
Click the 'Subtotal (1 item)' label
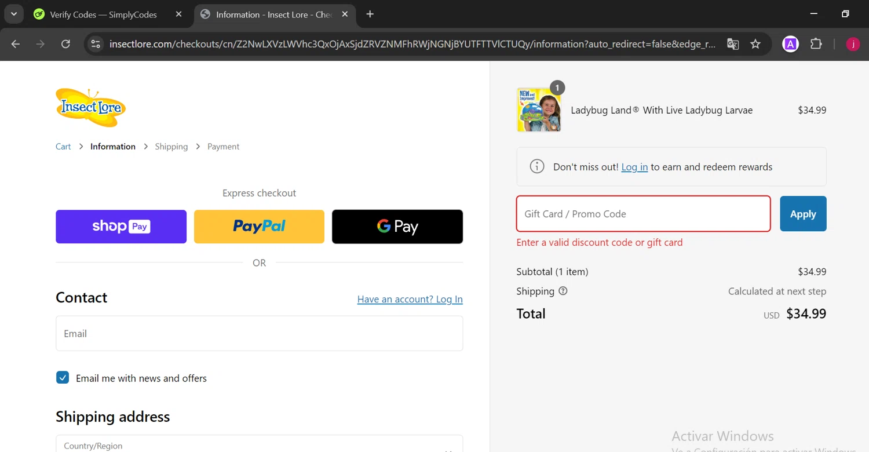tap(552, 272)
